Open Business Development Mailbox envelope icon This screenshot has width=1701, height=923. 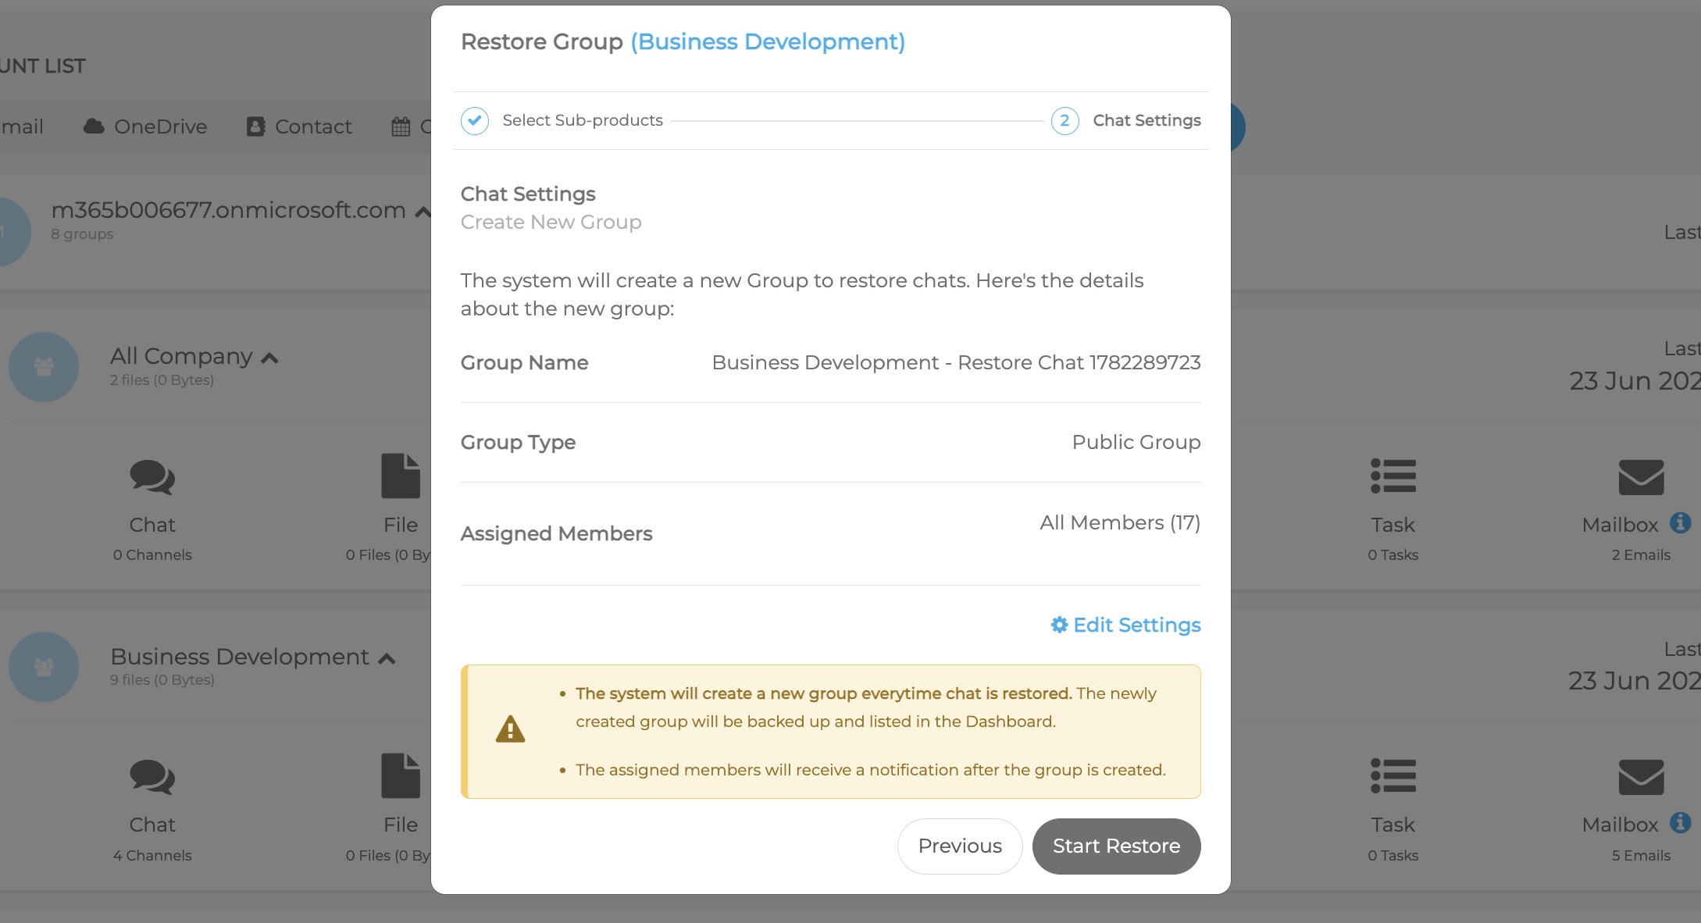1642,777
